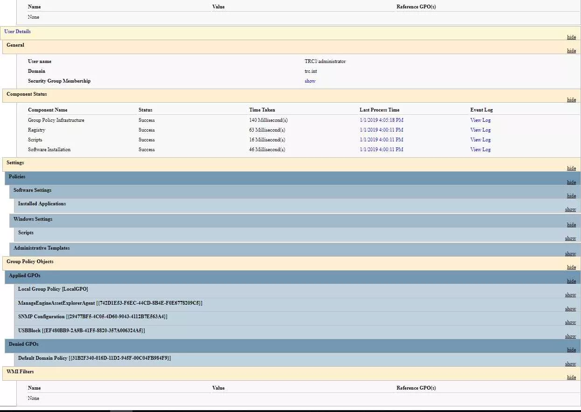Show SNMP Configuration GPO details
Screen dimensions: 581x412
(x=570, y=322)
